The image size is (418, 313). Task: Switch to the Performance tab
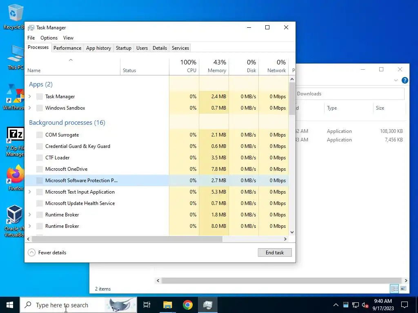[67, 48]
